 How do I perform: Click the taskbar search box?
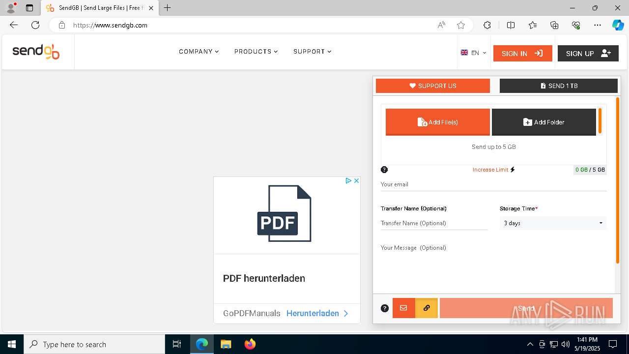pyautogui.click(x=94, y=344)
